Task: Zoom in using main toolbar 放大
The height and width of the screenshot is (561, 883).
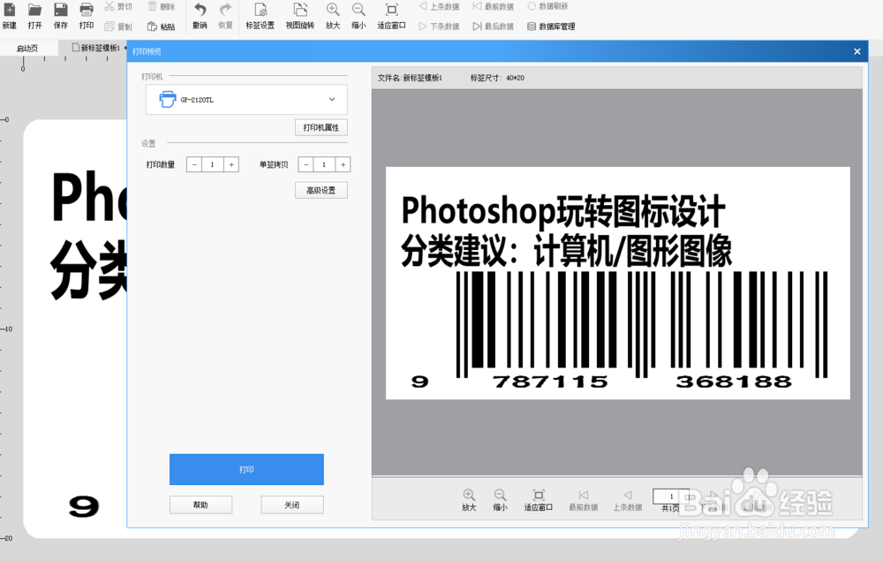Action: pyautogui.click(x=333, y=16)
